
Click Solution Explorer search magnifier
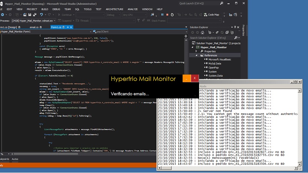click(236, 38)
